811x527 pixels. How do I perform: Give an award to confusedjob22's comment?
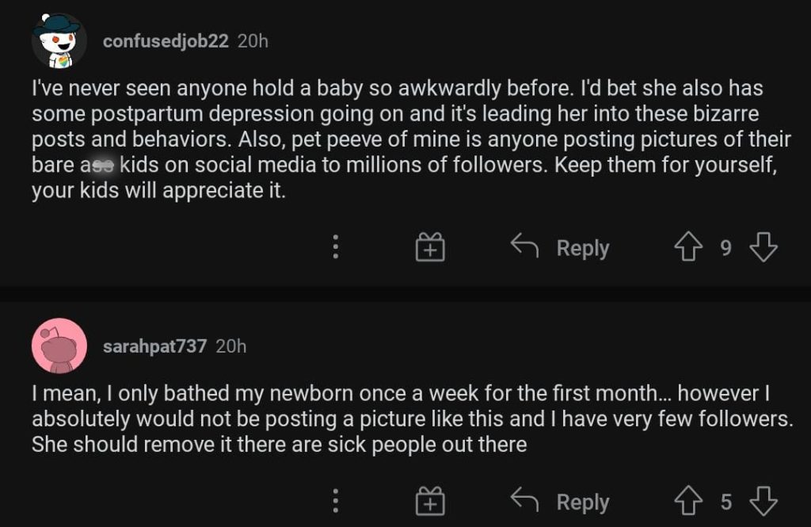[430, 249]
